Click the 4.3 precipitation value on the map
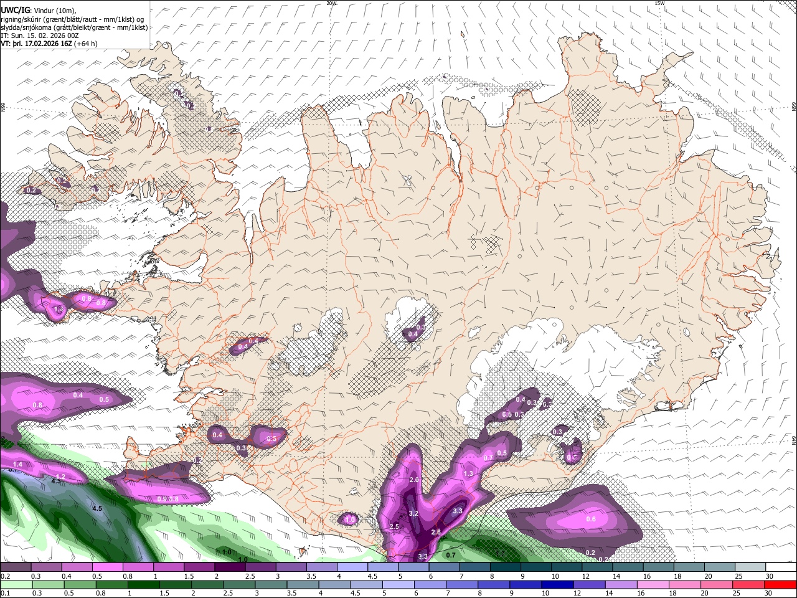 (56, 481)
